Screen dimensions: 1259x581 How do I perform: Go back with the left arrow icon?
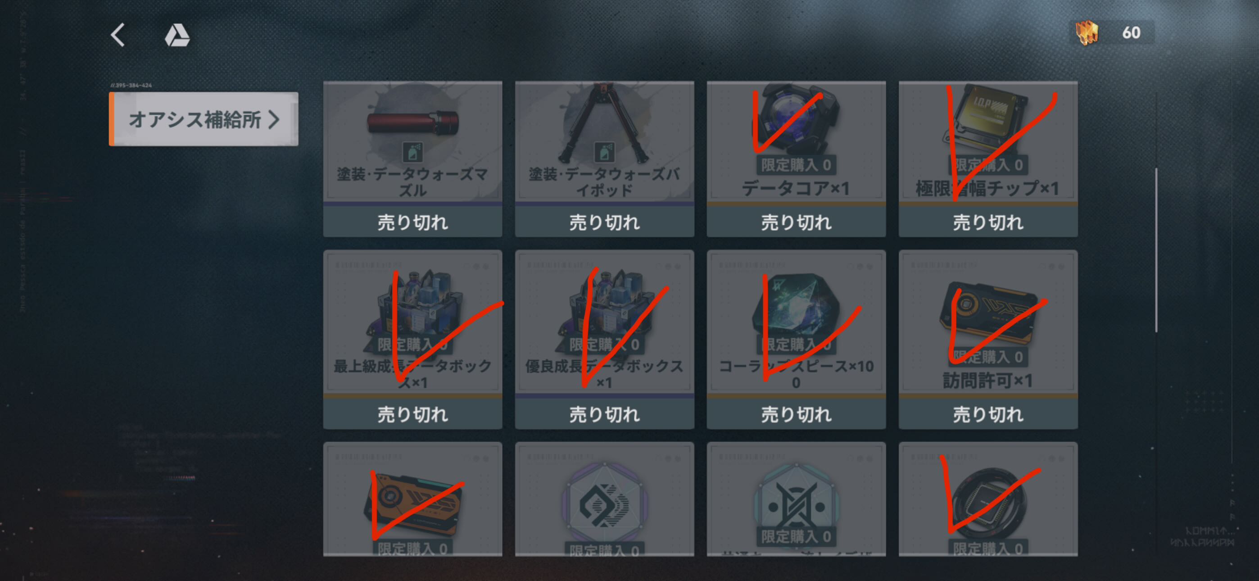tap(118, 35)
